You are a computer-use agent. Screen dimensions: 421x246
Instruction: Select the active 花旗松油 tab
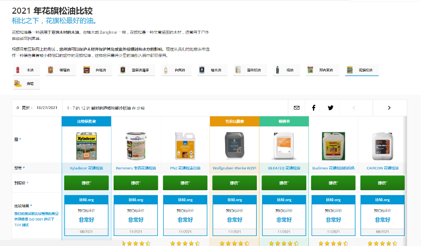click(x=362, y=70)
